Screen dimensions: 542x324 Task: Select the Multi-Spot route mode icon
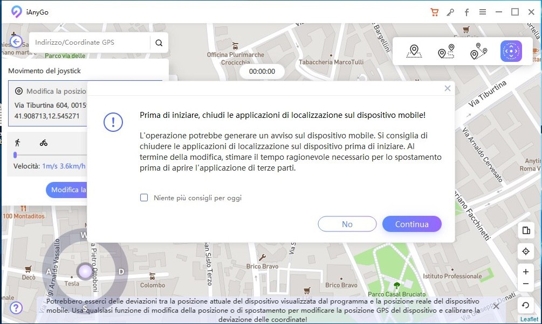point(478,52)
